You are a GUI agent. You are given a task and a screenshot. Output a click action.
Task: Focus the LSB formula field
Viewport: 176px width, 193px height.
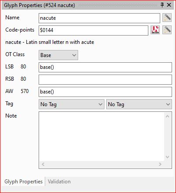(105, 67)
